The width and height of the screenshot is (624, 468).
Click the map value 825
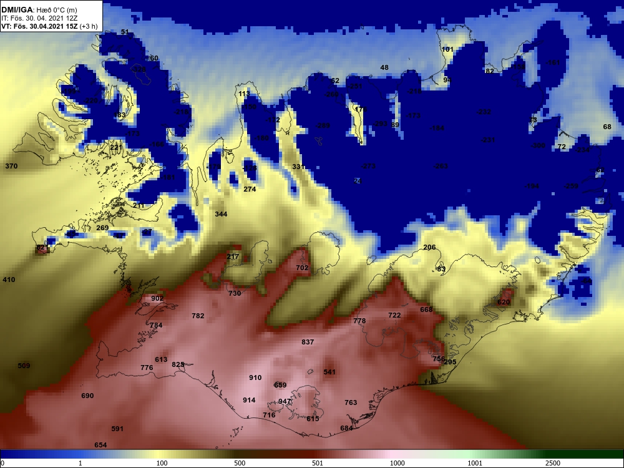178,364
